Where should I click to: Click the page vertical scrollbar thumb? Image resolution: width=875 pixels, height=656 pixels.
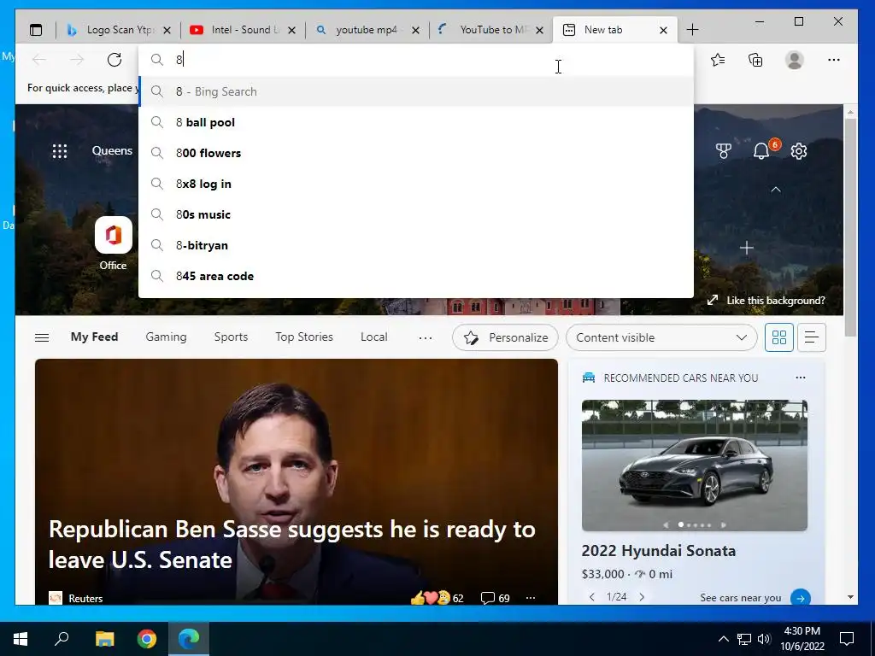tap(850, 227)
